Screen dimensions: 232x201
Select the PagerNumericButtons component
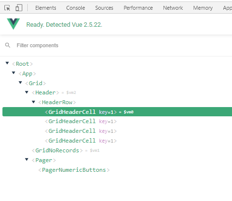[74, 170]
